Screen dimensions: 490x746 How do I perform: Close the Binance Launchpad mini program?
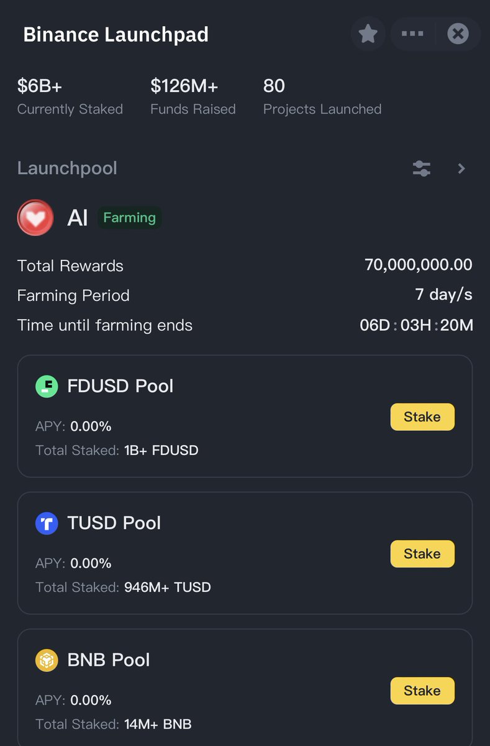[x=458, y=34]
